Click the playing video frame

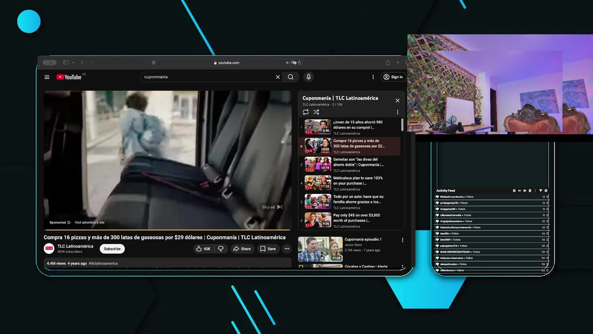tap(167, 160)
